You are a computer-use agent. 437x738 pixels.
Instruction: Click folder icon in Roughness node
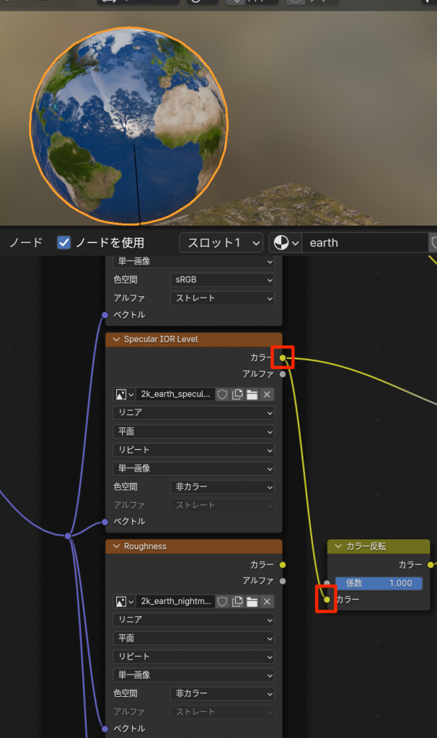pyautogui.click(x=252, y=601)
